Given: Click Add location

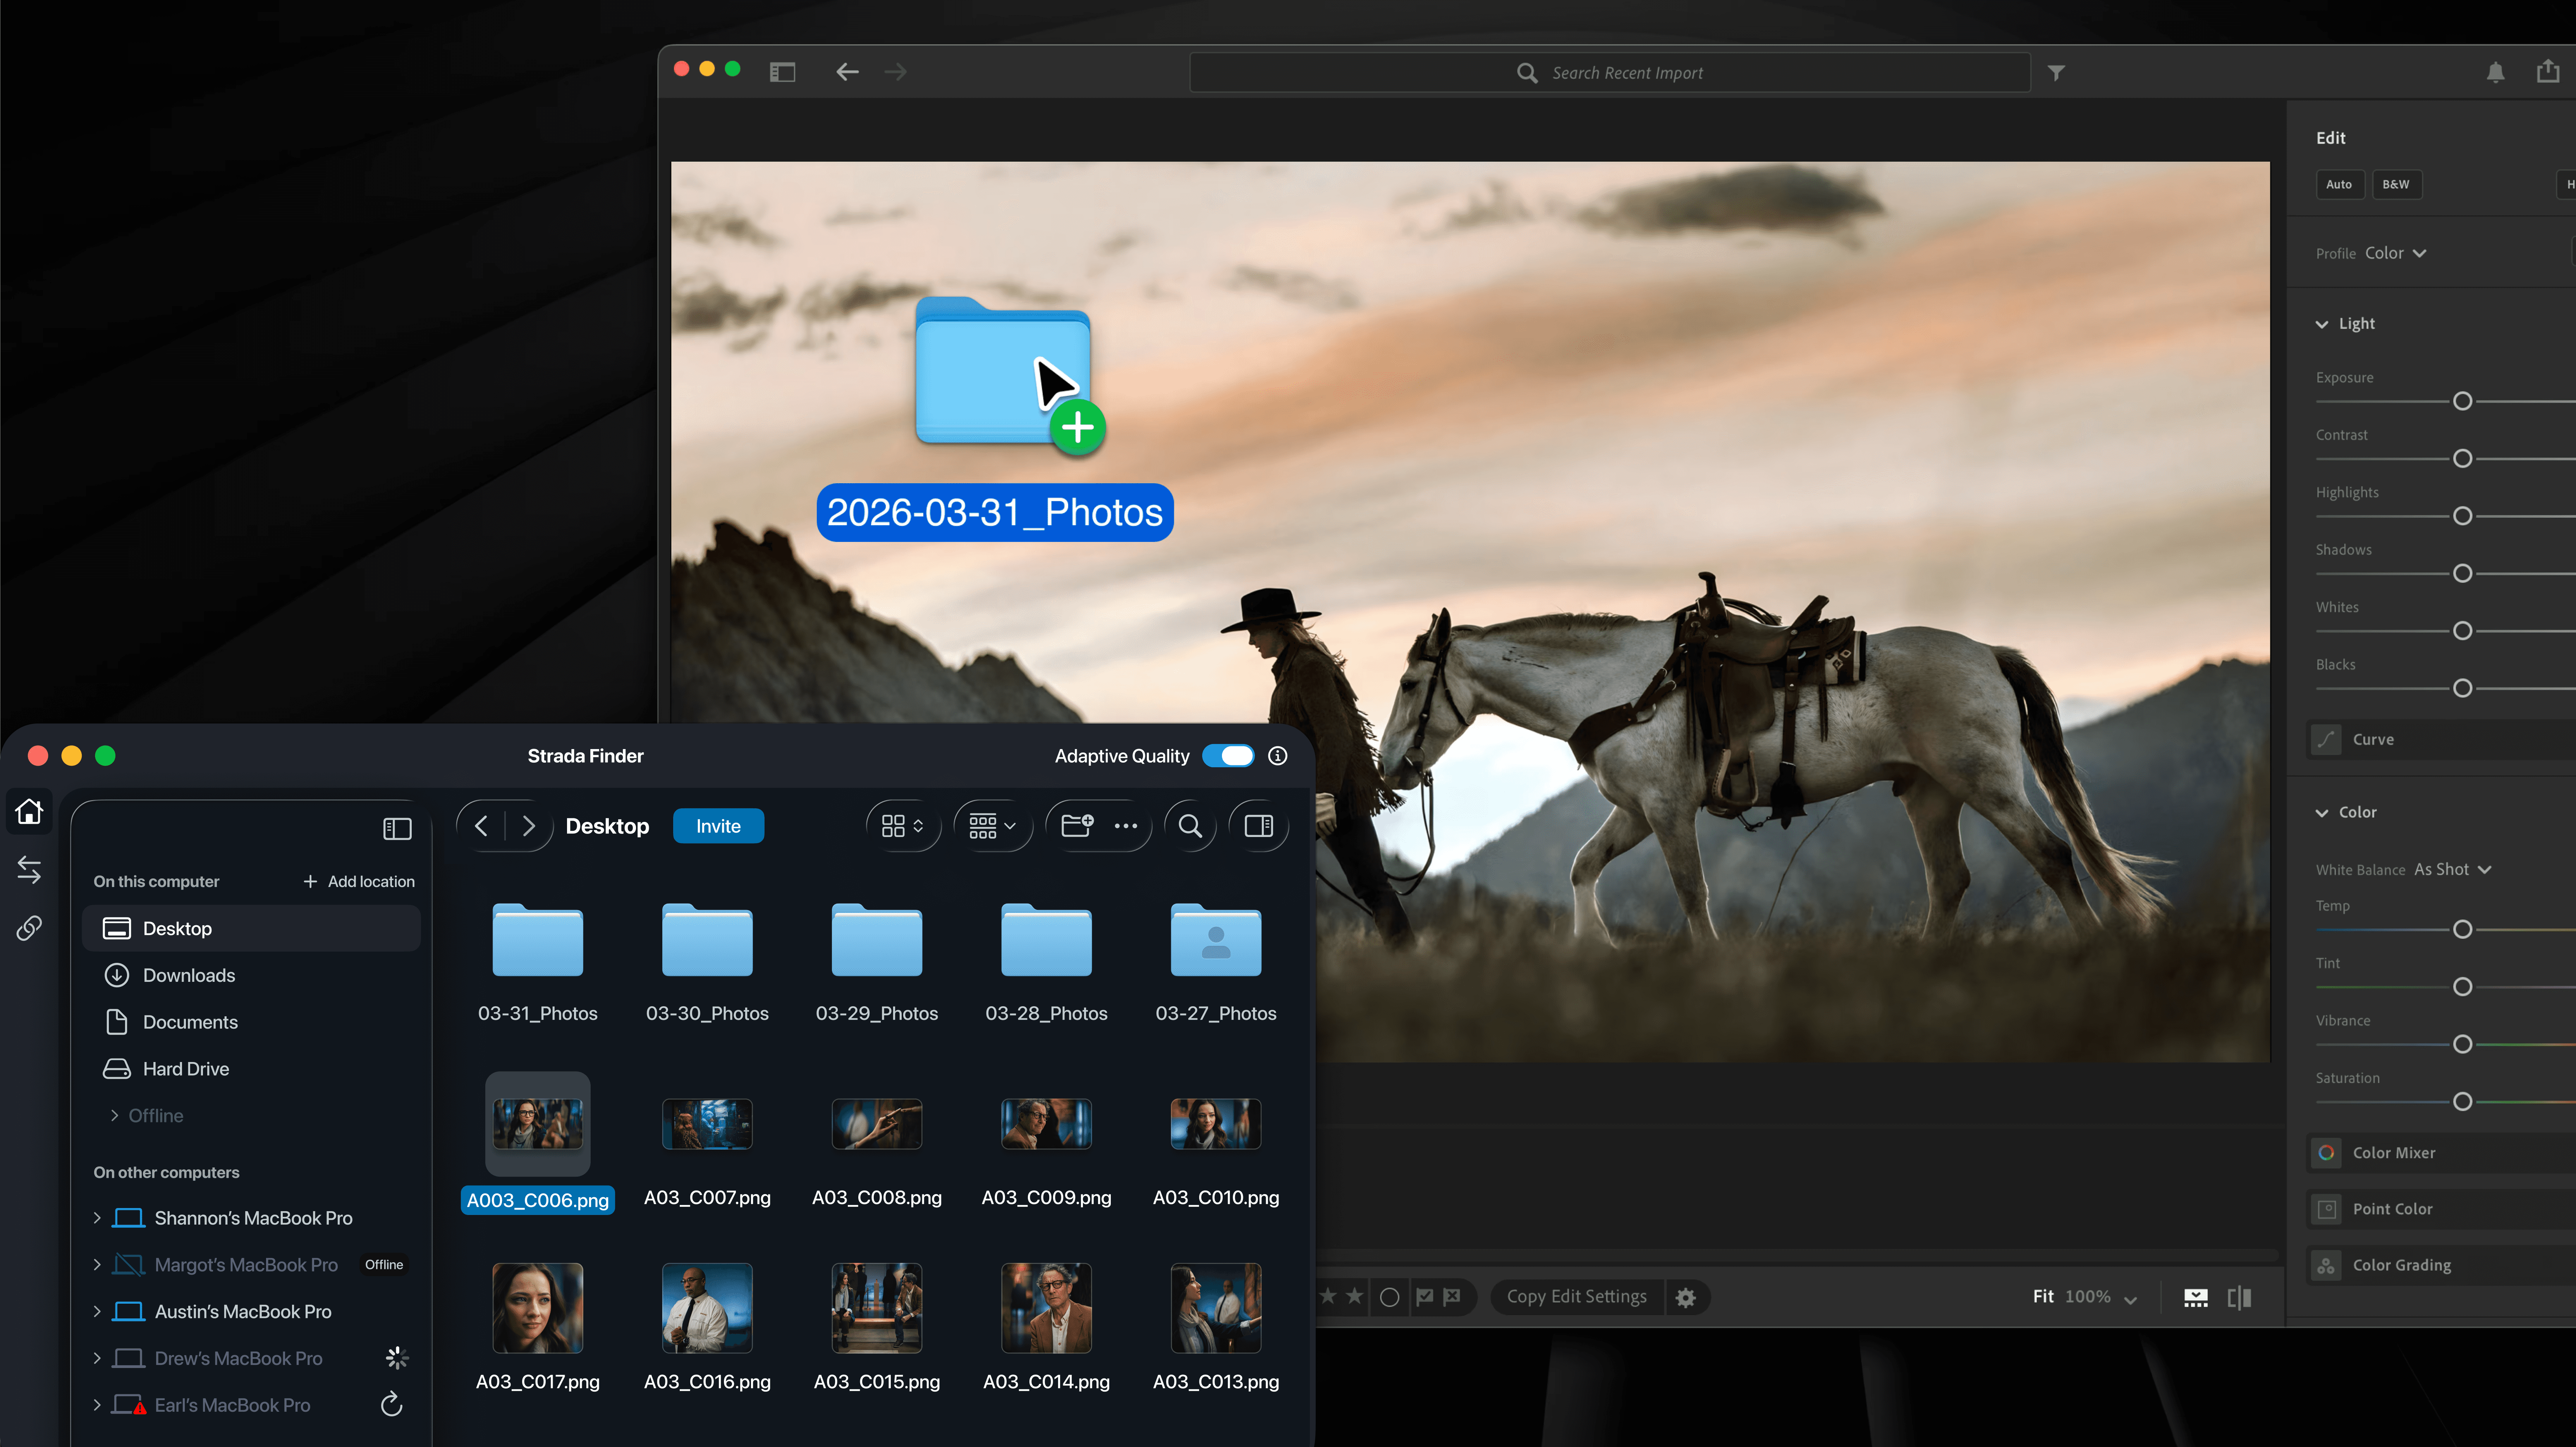Looking at the screenshot, I should (x=359, y=882).
